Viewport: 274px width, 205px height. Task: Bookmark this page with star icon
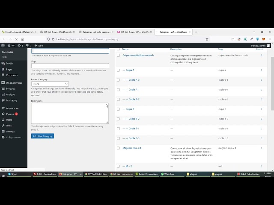coord(207,39)
